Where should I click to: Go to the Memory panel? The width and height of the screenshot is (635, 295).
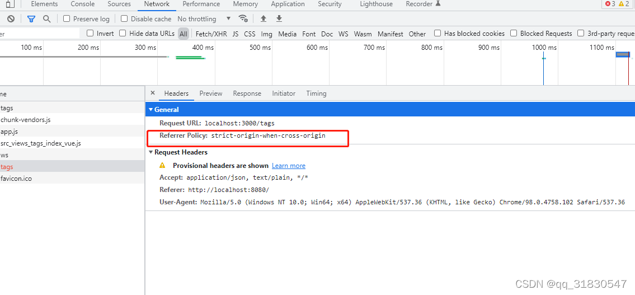click(x=246, y=4)
